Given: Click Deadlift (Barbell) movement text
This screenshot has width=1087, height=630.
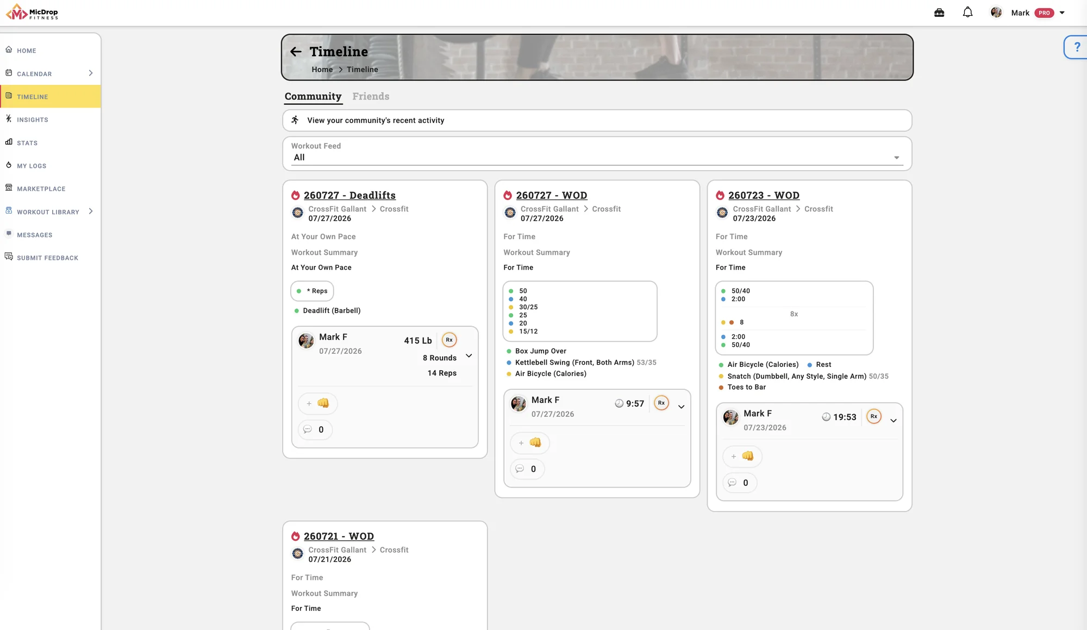Looking at the screenshot, I should coord(332,310).
